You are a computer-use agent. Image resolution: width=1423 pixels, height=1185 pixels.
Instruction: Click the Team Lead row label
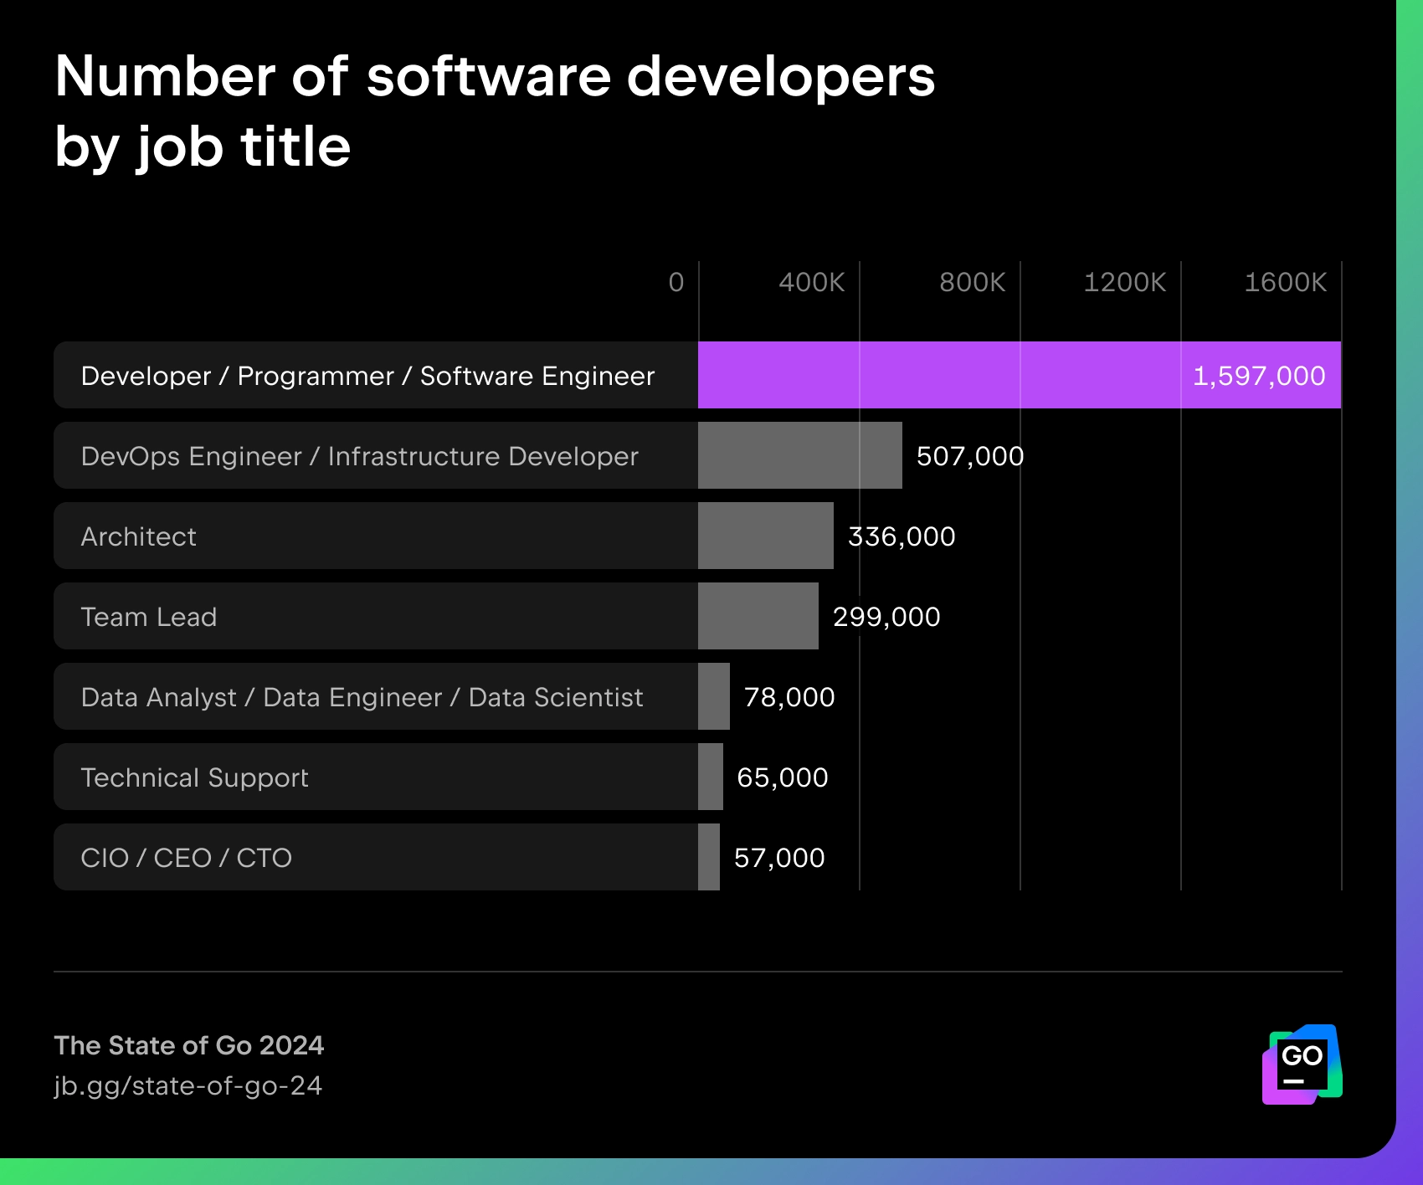(149, 617)
